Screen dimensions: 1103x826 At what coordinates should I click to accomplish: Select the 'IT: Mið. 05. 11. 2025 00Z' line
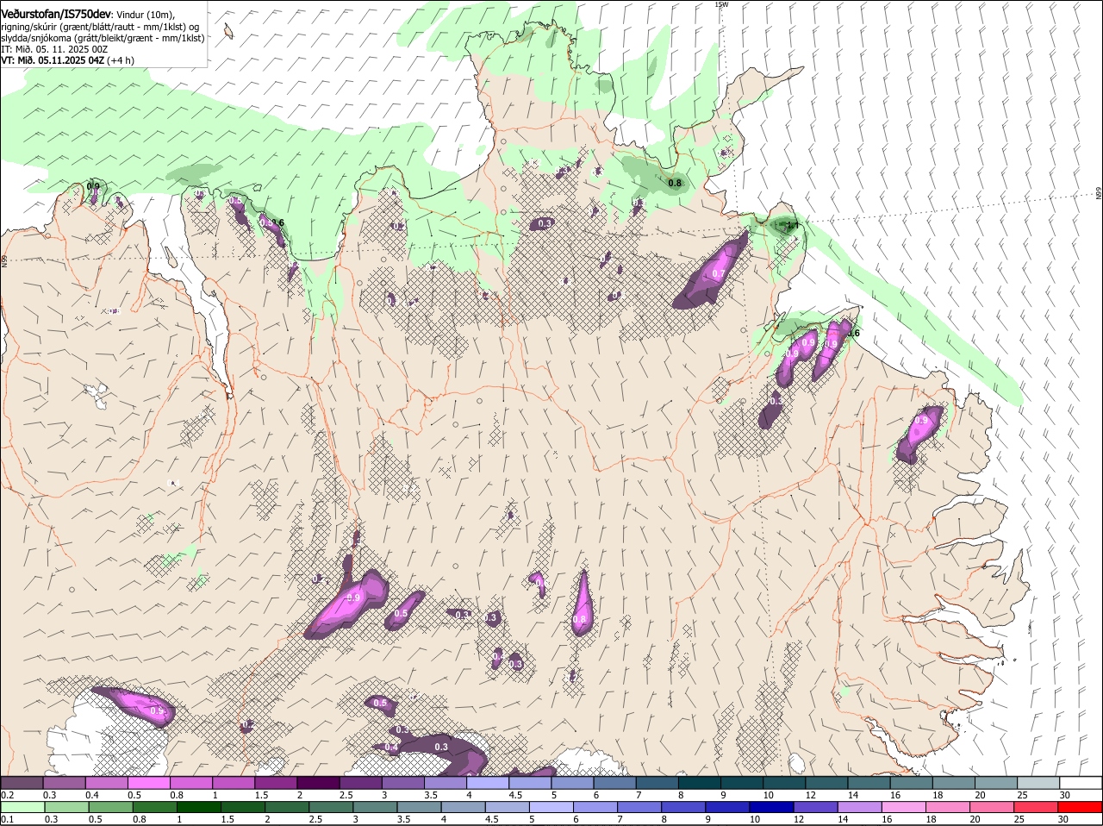tap(53, 49)
